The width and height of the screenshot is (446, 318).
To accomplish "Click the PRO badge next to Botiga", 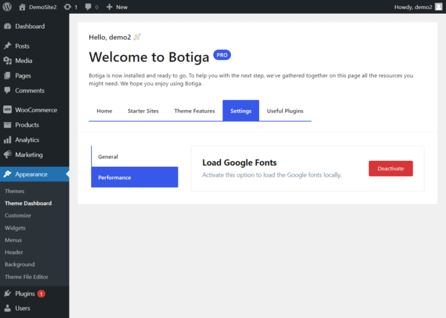I will 222,55.
